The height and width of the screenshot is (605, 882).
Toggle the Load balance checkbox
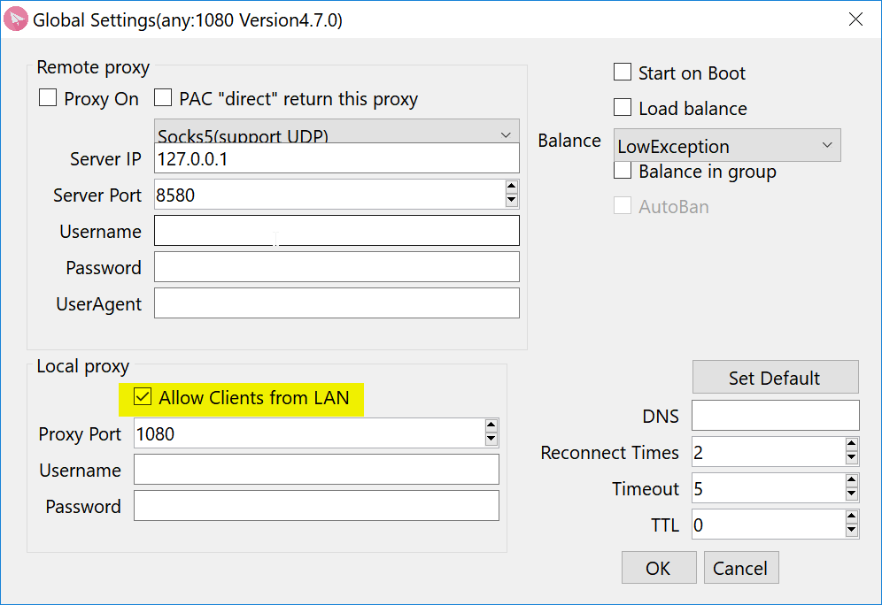(x=623, y=108)
